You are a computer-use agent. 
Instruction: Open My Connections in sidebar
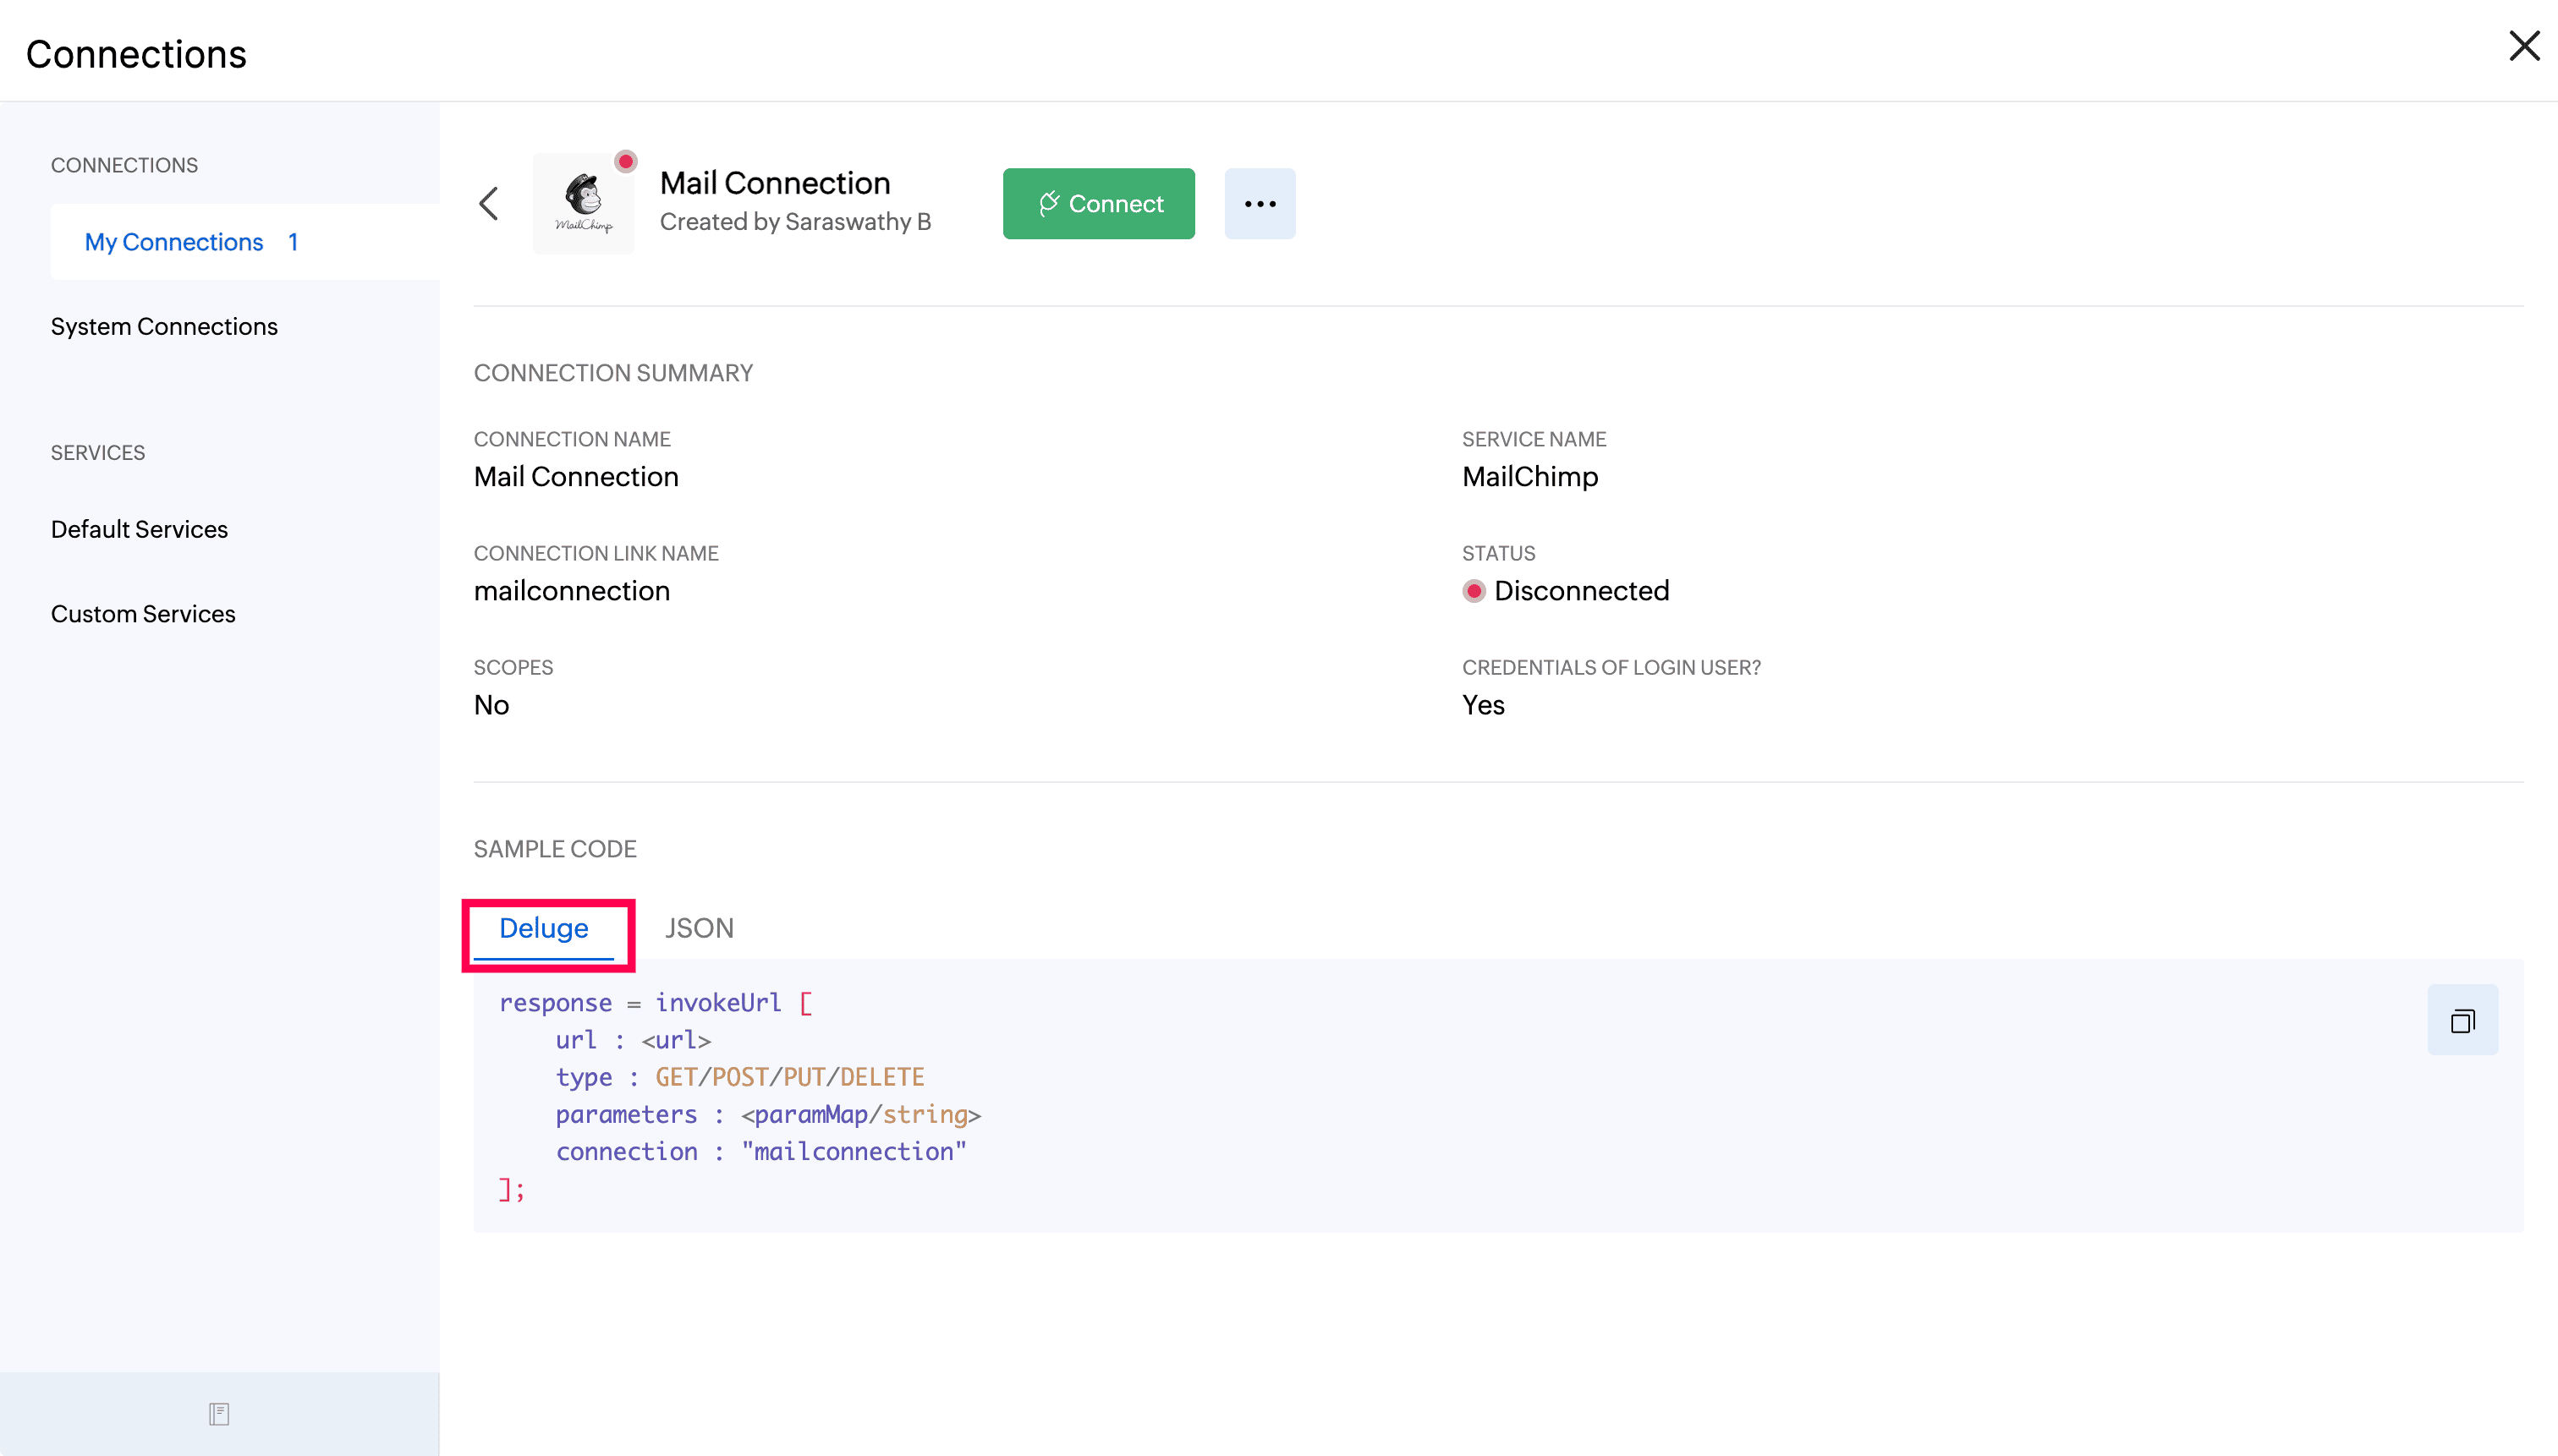(245, 242)
